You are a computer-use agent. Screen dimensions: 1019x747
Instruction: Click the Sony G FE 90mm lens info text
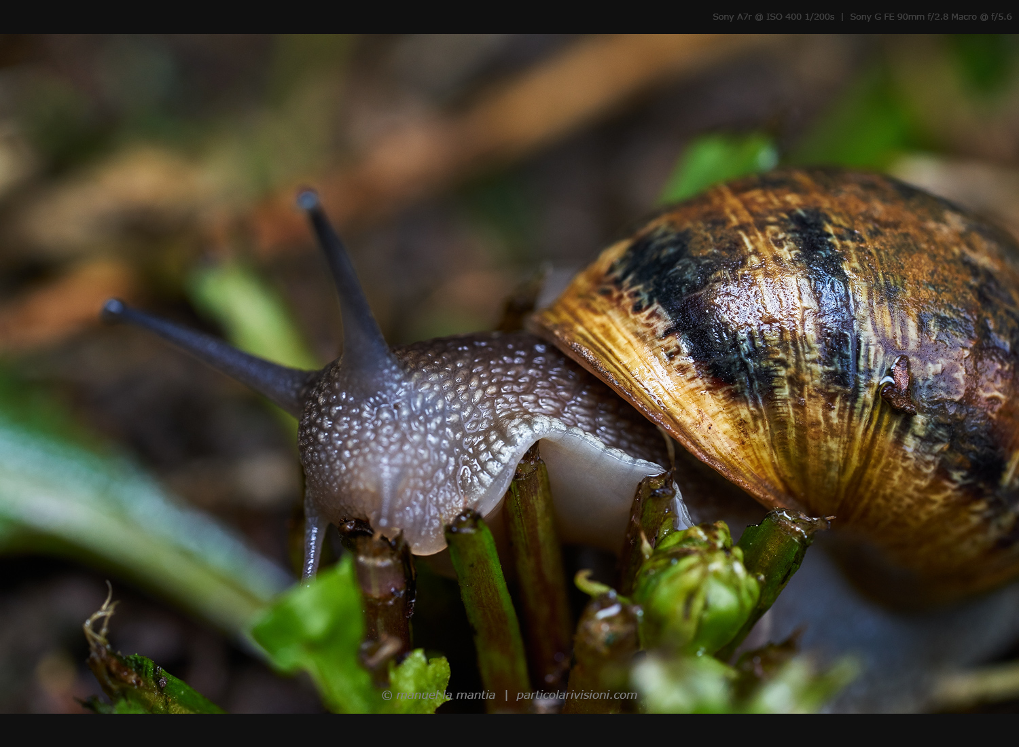click(x=930, y=17)
